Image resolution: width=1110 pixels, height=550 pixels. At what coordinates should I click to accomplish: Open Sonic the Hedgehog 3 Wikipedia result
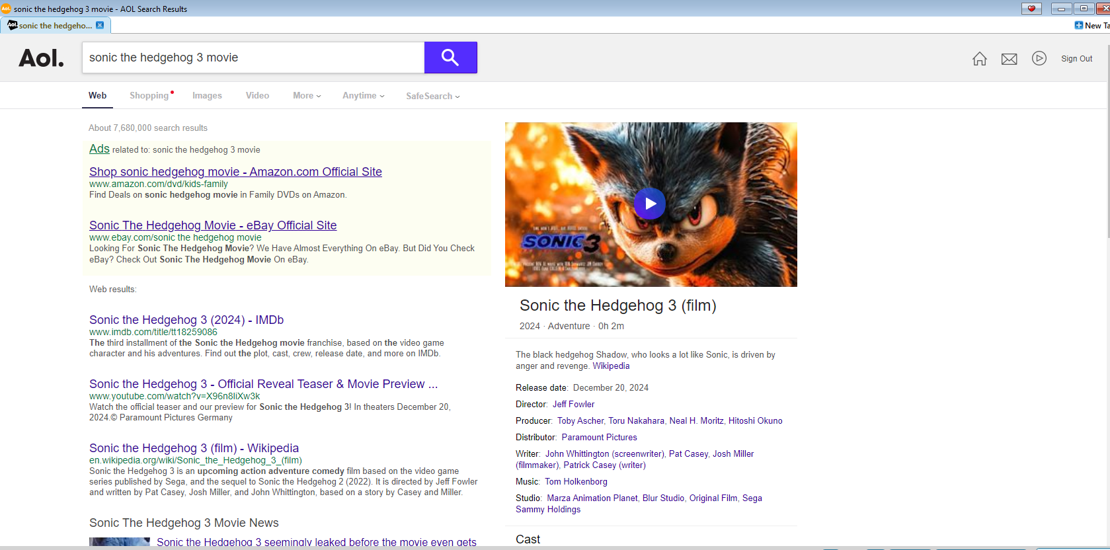[x=194, y=448]
